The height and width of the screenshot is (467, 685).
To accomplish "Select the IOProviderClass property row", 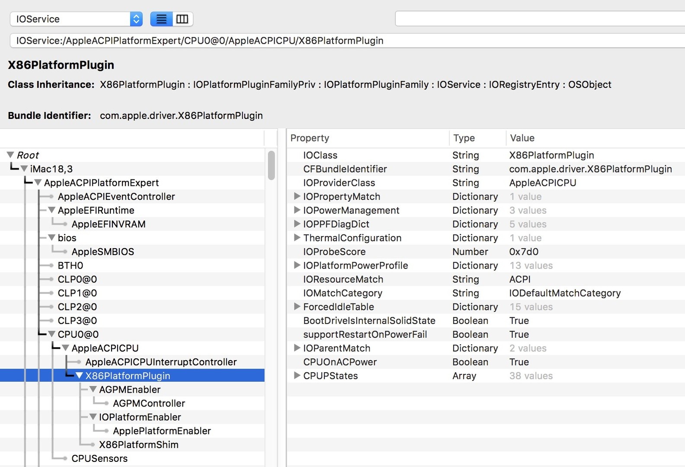I will 486,183.
